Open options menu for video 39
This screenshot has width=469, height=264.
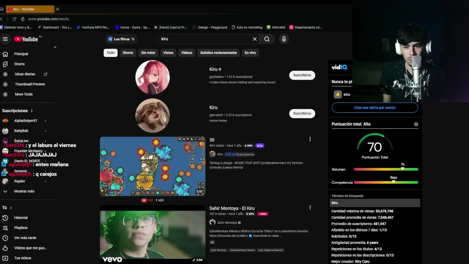[x=310, y=139]
